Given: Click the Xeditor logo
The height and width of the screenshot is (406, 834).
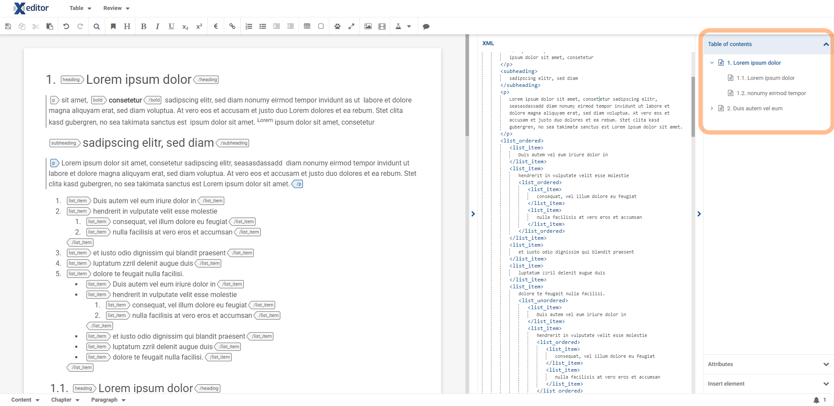Looking at the screenshot, I should [31, 8].
